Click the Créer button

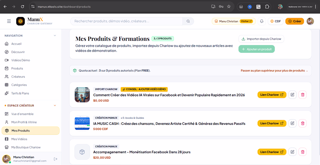pos(294,21)
